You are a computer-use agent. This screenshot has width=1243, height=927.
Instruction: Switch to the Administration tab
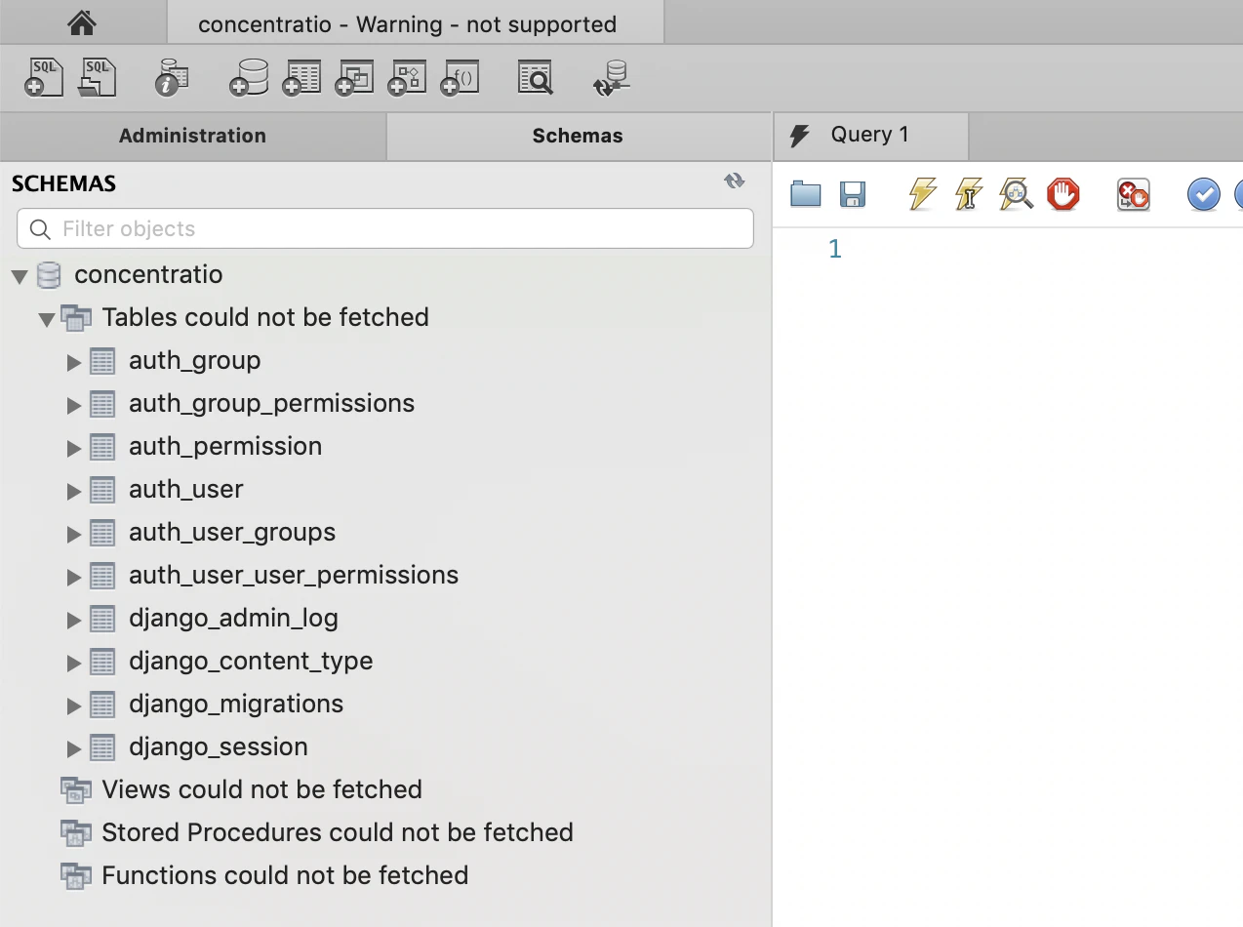coord(192,136)
